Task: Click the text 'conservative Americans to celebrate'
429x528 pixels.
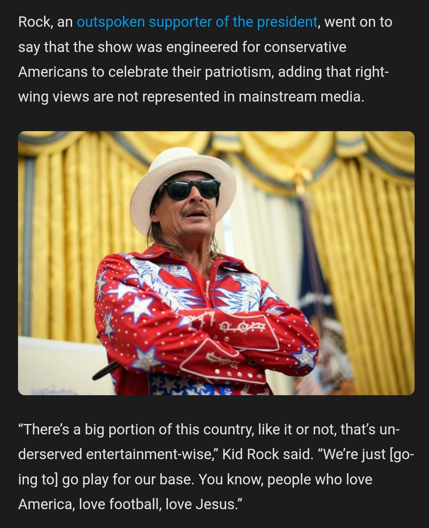Action: [182, 59]
